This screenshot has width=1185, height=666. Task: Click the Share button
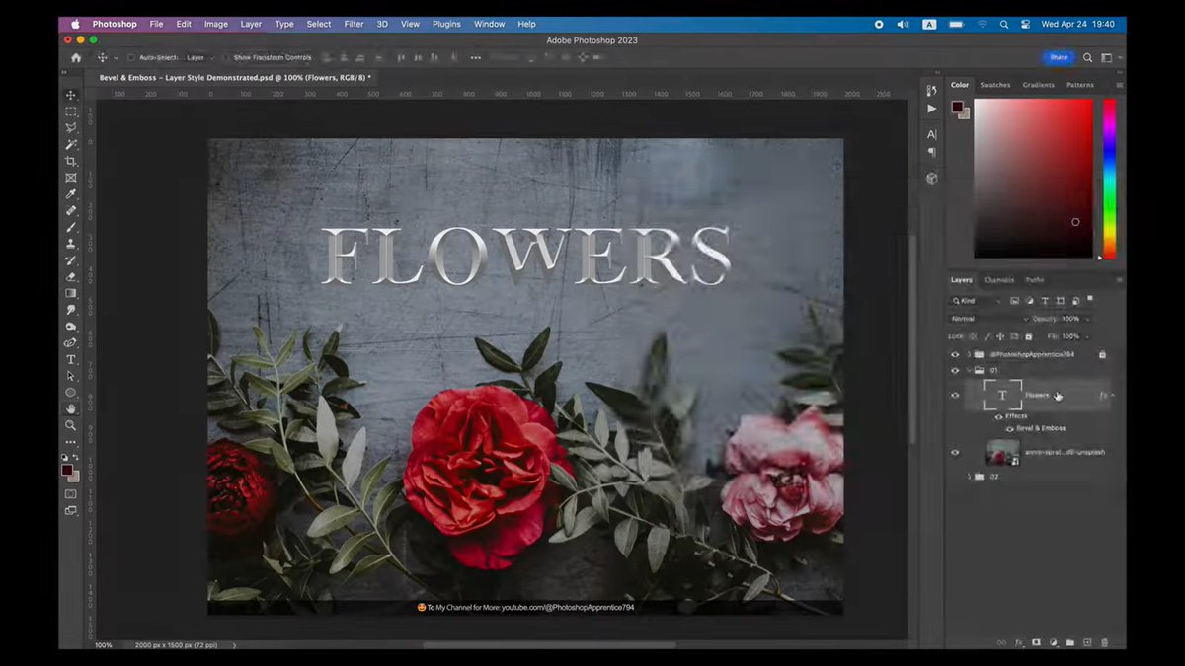coord(1059,57)
